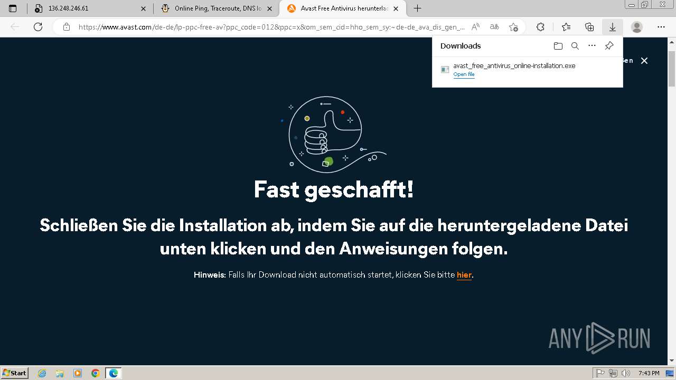The width and height of the screenshot is (676, 380).
Task: Select the Avast Free Antivirus tab
Action: click(x=343, y=8)
